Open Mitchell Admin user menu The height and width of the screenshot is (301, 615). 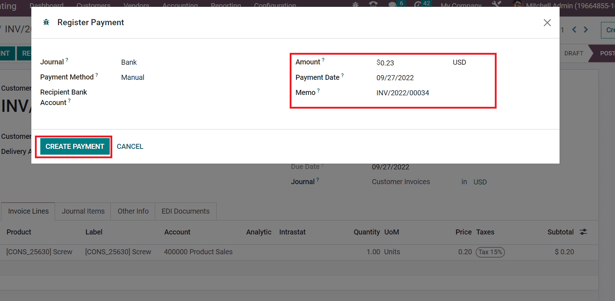[x=563, y=5]
